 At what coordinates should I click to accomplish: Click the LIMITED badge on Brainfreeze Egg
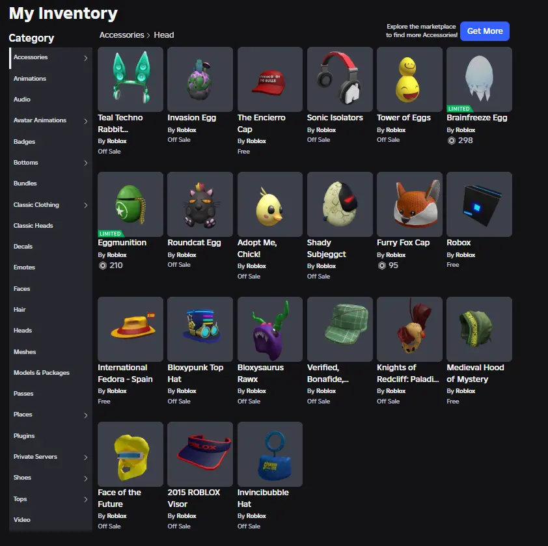pos(459,109)
